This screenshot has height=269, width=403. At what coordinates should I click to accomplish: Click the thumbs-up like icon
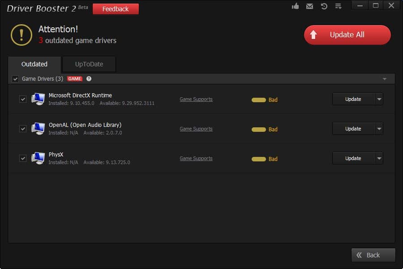click(296, 6)
